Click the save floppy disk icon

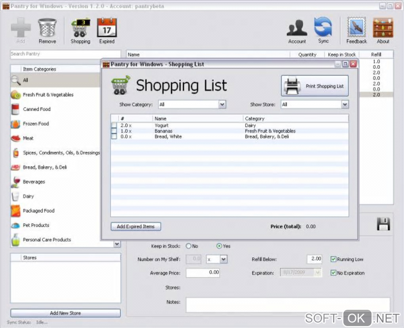383,224
